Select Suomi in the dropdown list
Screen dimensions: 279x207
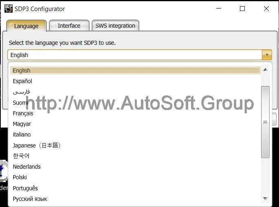(x=20, y=103)
